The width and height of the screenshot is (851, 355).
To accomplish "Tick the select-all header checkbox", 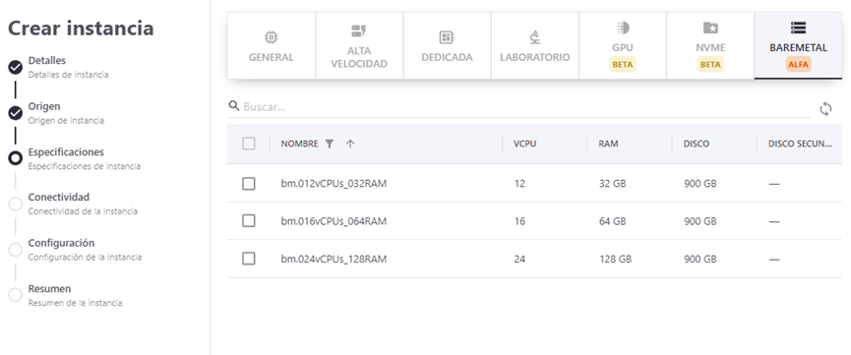I will 249,144.
